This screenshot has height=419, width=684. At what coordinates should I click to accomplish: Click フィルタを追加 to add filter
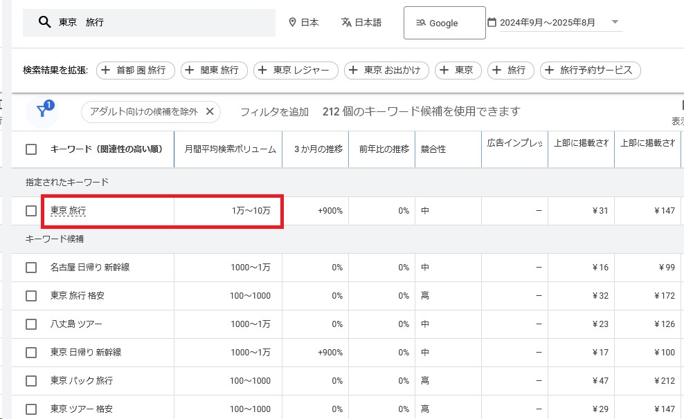pos(274,112)
